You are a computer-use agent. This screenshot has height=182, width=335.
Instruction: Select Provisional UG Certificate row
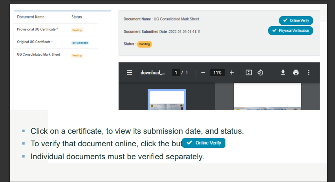point(38,29)
